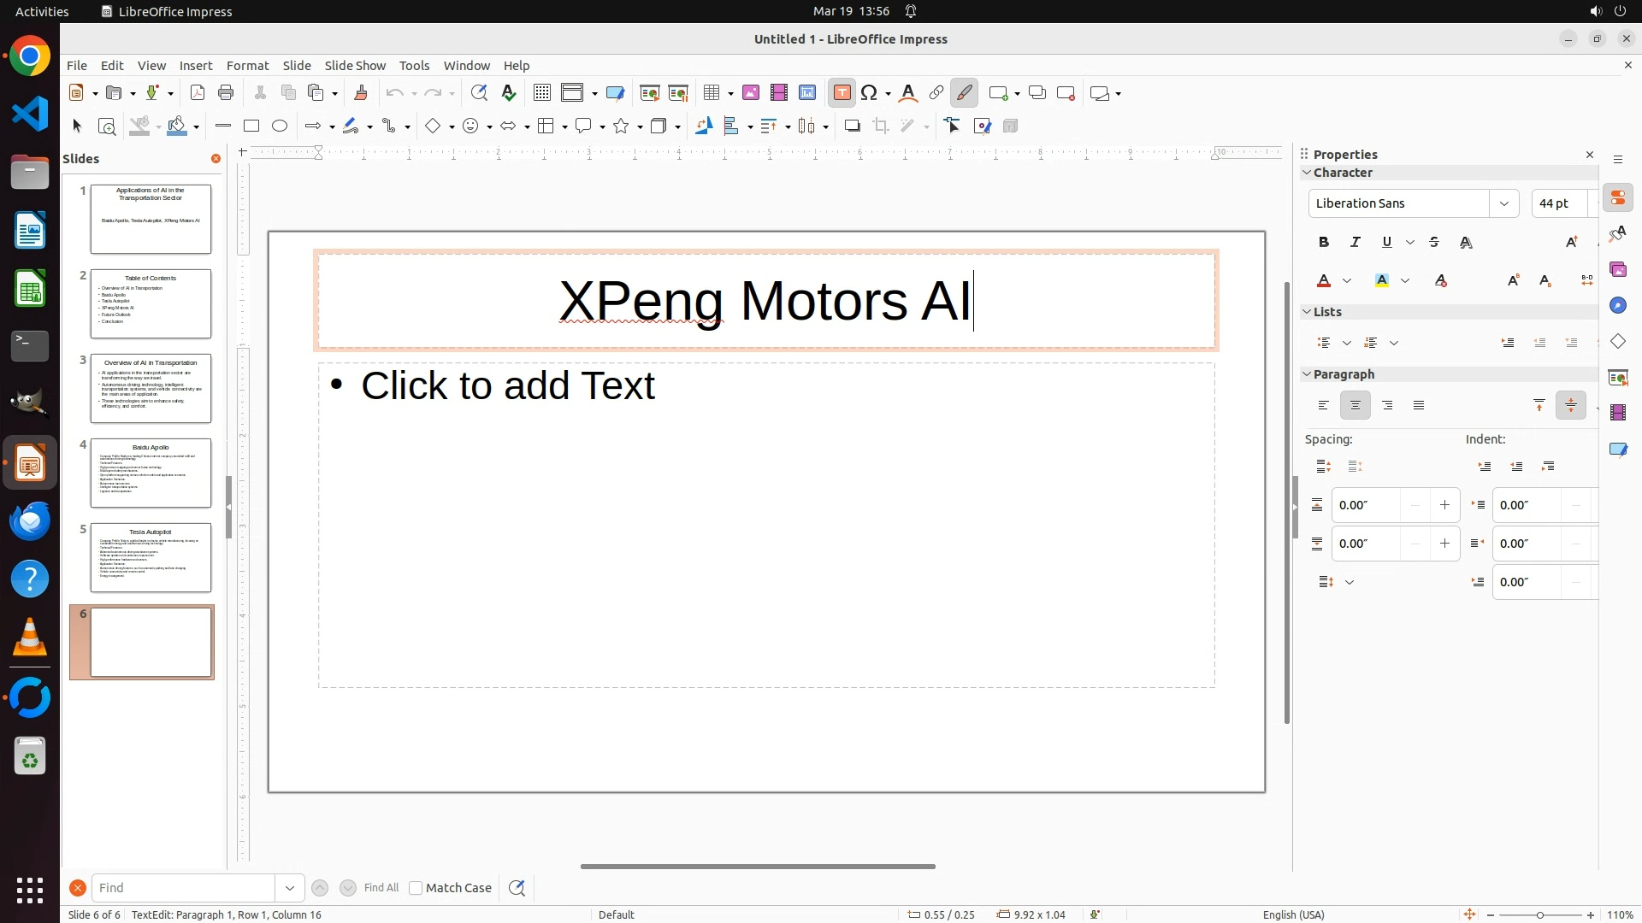Click the Insert Image toolbar icon

(x=751, y=93)
